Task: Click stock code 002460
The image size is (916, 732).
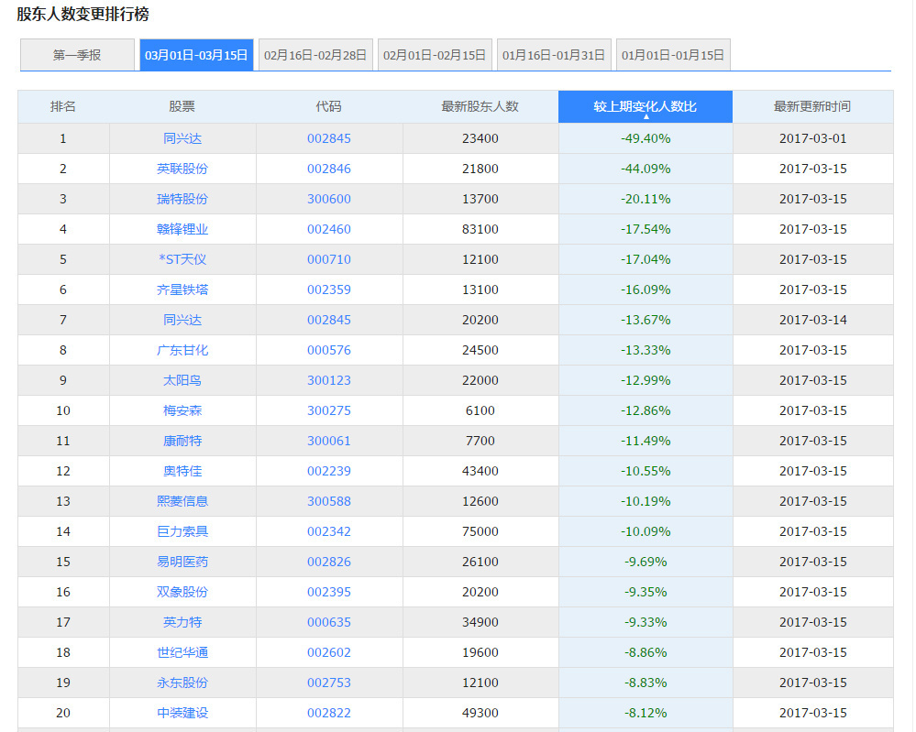Action: tap(329, 229)
